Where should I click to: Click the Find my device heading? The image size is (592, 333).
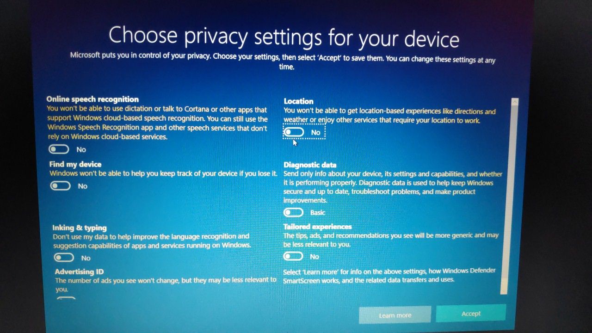[75, 164]
